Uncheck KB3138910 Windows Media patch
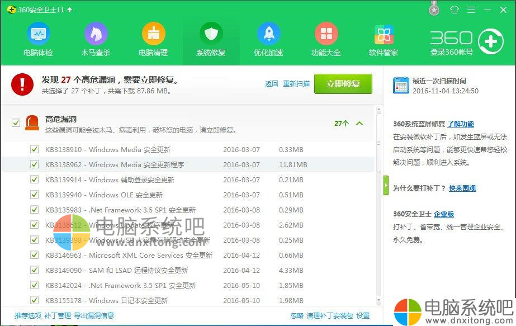The image size is (516, 326). [x=34, y=149]
